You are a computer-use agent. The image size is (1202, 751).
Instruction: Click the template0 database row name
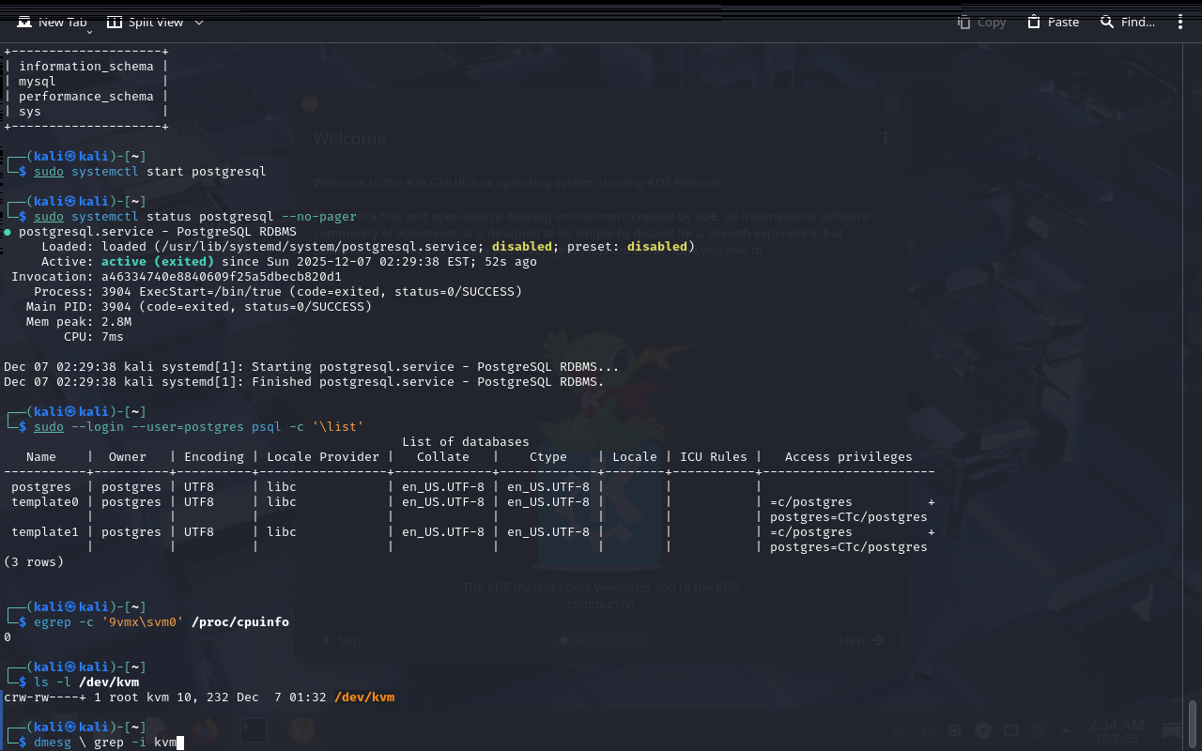point(45,502)
